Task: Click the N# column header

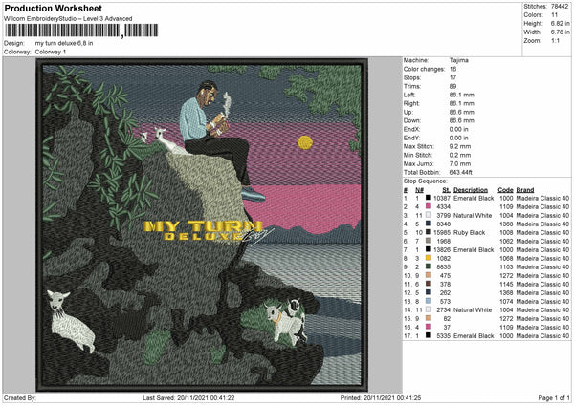Action: (419, 190)
